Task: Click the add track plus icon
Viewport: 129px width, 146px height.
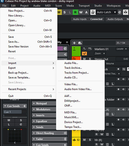Action: tap(74, 43)
